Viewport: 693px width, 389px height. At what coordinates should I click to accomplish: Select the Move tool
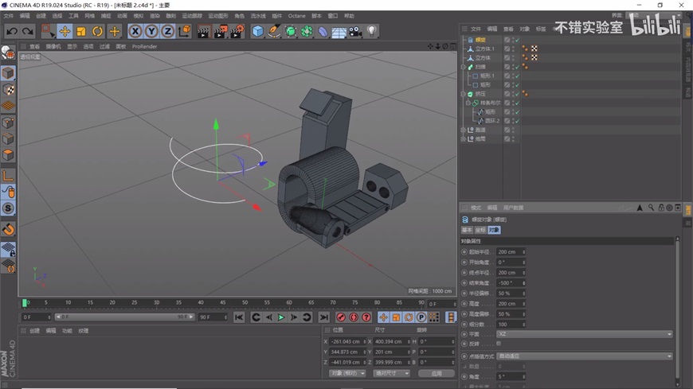(65, 32)
